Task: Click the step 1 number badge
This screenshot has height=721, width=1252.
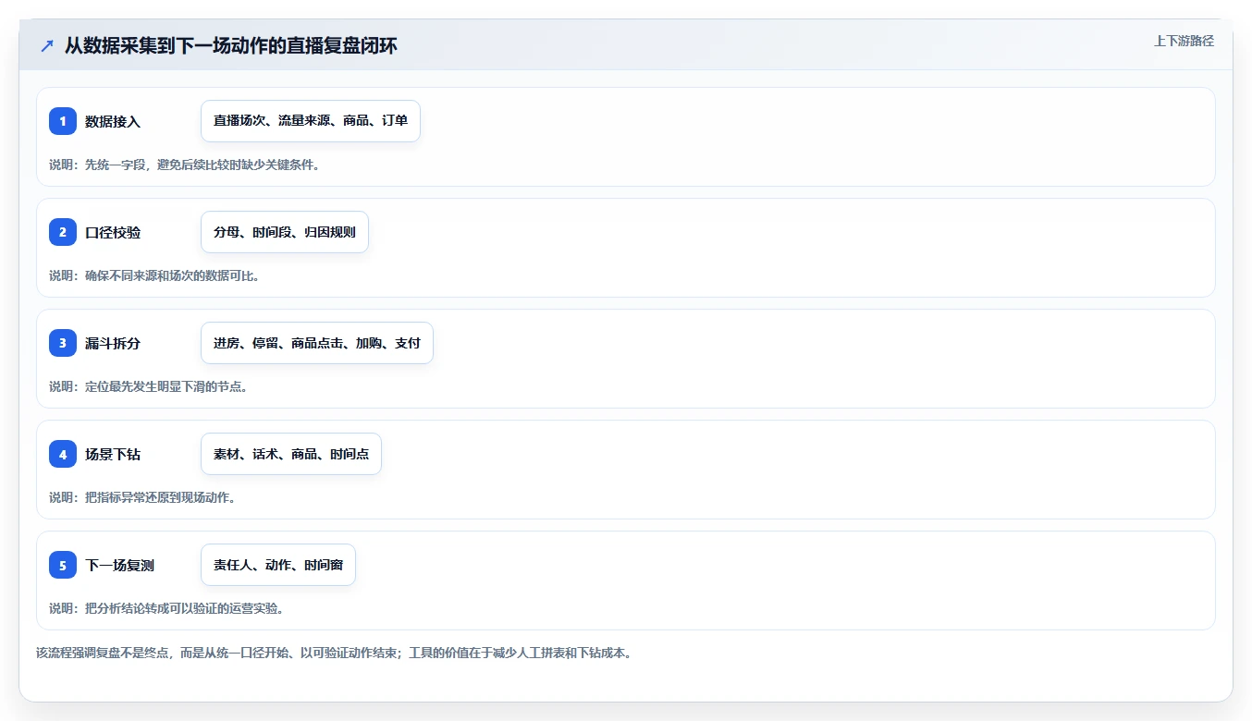Action: click(63, 121)
